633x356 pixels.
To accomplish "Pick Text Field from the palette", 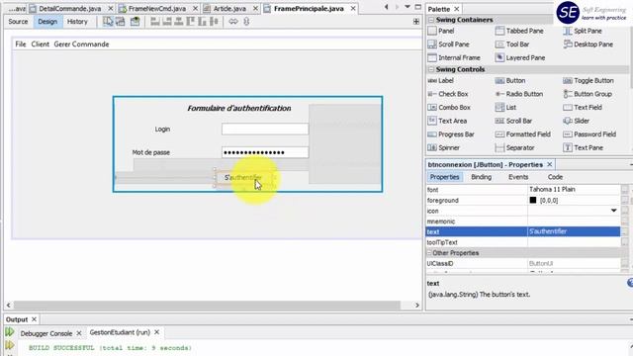I will coord(583,108).
